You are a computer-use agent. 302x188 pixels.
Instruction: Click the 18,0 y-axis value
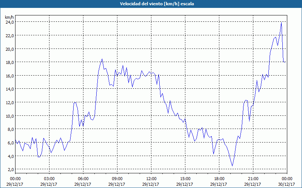point(9,62)
